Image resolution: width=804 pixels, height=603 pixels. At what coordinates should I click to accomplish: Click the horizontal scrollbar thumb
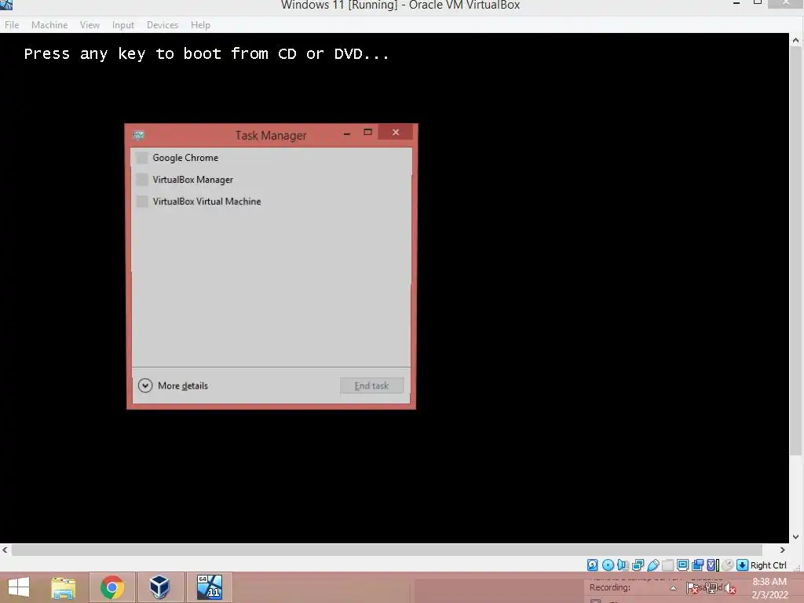(387, 550)
